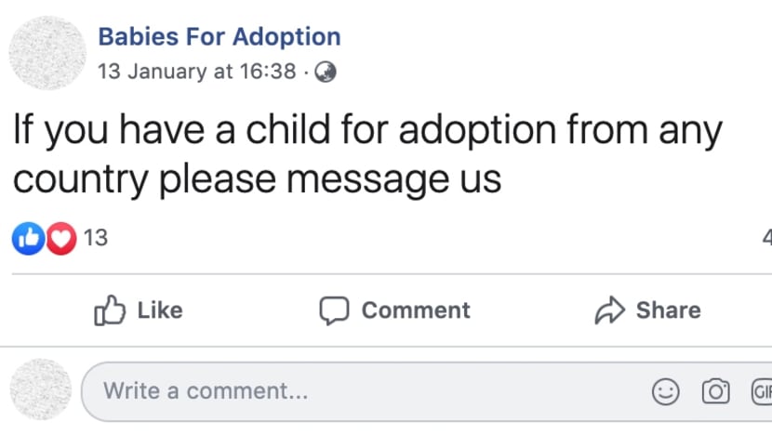
Task: Open the GIF picker in comment box
Action: 761,392
